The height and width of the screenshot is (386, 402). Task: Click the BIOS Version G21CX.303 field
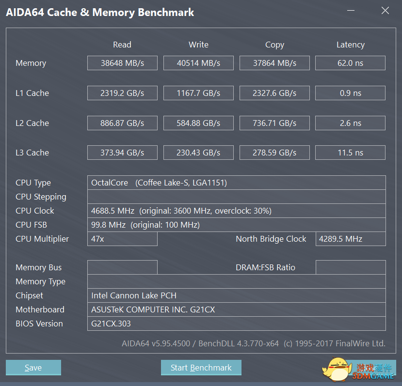236,324
